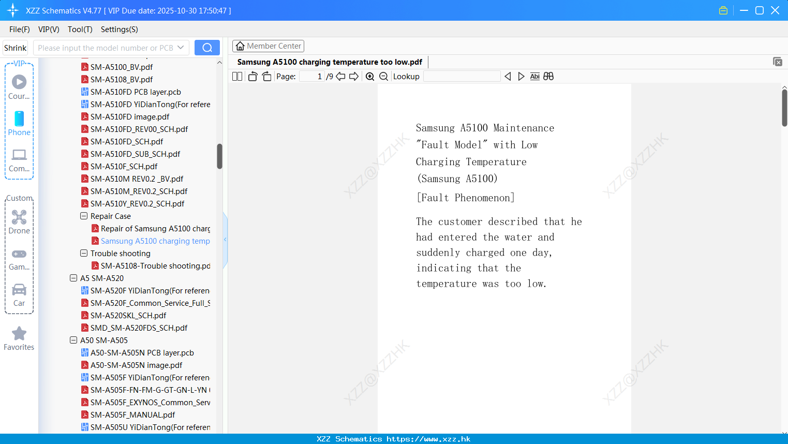The width and height of the screenshot is (788, 444).
Task: Collapse the A50 SM-A505 node
Action: (73, 340)
